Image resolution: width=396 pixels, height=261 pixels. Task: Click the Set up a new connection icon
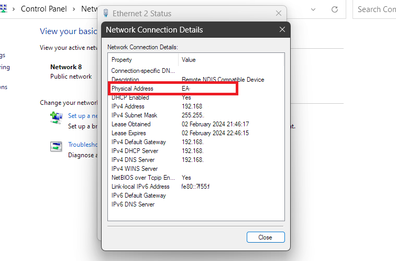pyautogui.click(x=56, y=118)
